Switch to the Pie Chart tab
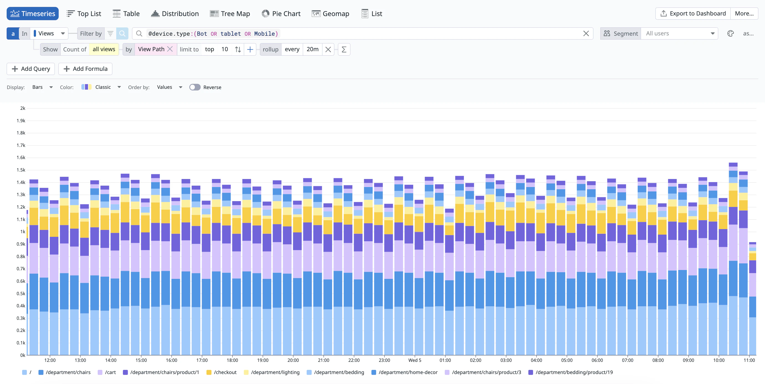Viewport: 765px width, 384px height. (x=281, y=14)
